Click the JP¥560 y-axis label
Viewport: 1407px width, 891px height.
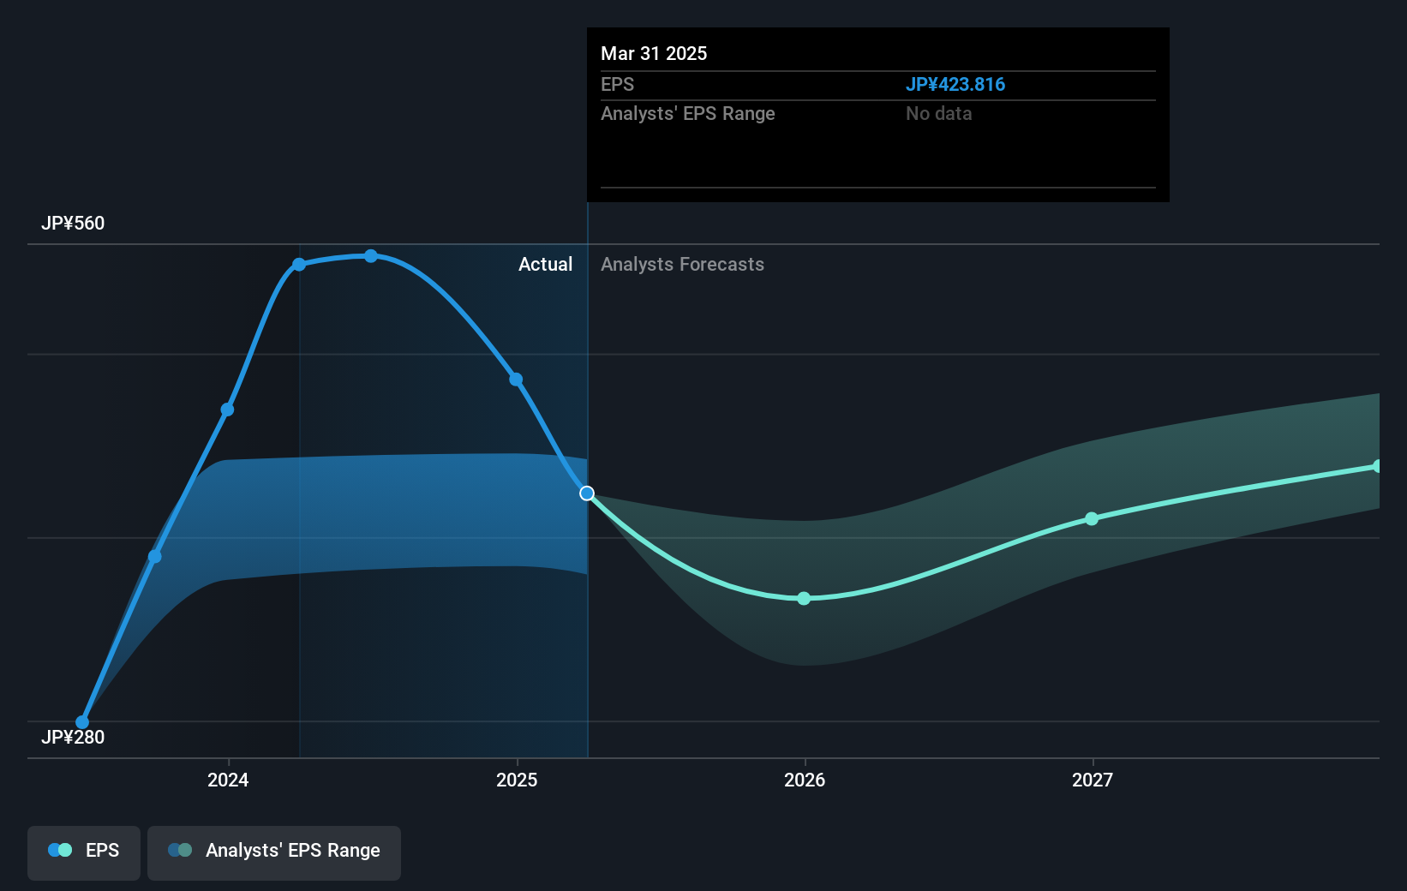point(73,224)
